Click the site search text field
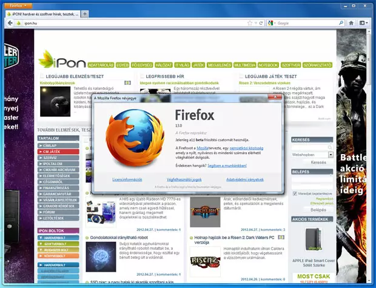This screenshot has height=288, width=376. coord(309,147)
